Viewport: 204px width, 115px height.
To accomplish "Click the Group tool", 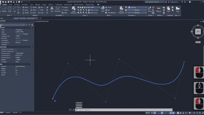I will [x=149, y=9].
